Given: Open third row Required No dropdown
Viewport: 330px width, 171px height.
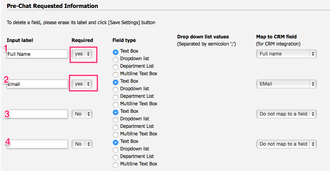Looking at the screenshot, I should click(82, 114).
